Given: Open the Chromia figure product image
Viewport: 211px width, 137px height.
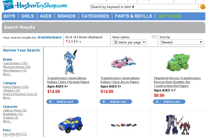Looking at the screenshot, I should (70, 62).
